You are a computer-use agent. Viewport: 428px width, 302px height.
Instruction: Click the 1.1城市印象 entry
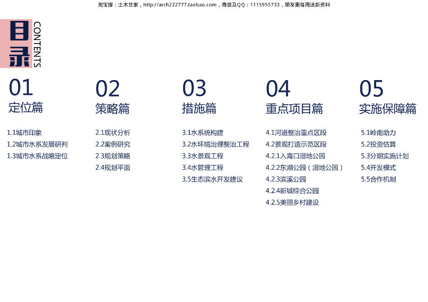[x=24, y=133]
